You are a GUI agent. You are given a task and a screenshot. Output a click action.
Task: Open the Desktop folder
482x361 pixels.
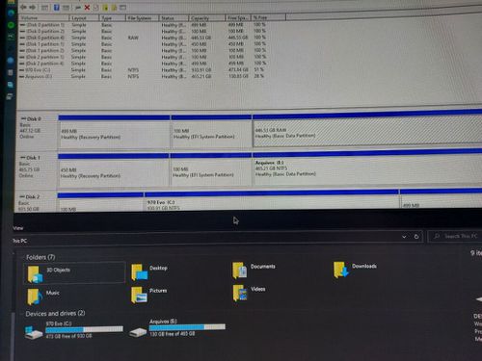pyautogui.click(x=149, y=271)
